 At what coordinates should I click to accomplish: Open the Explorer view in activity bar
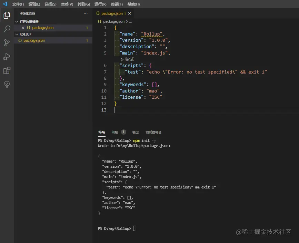coord(7,15)
